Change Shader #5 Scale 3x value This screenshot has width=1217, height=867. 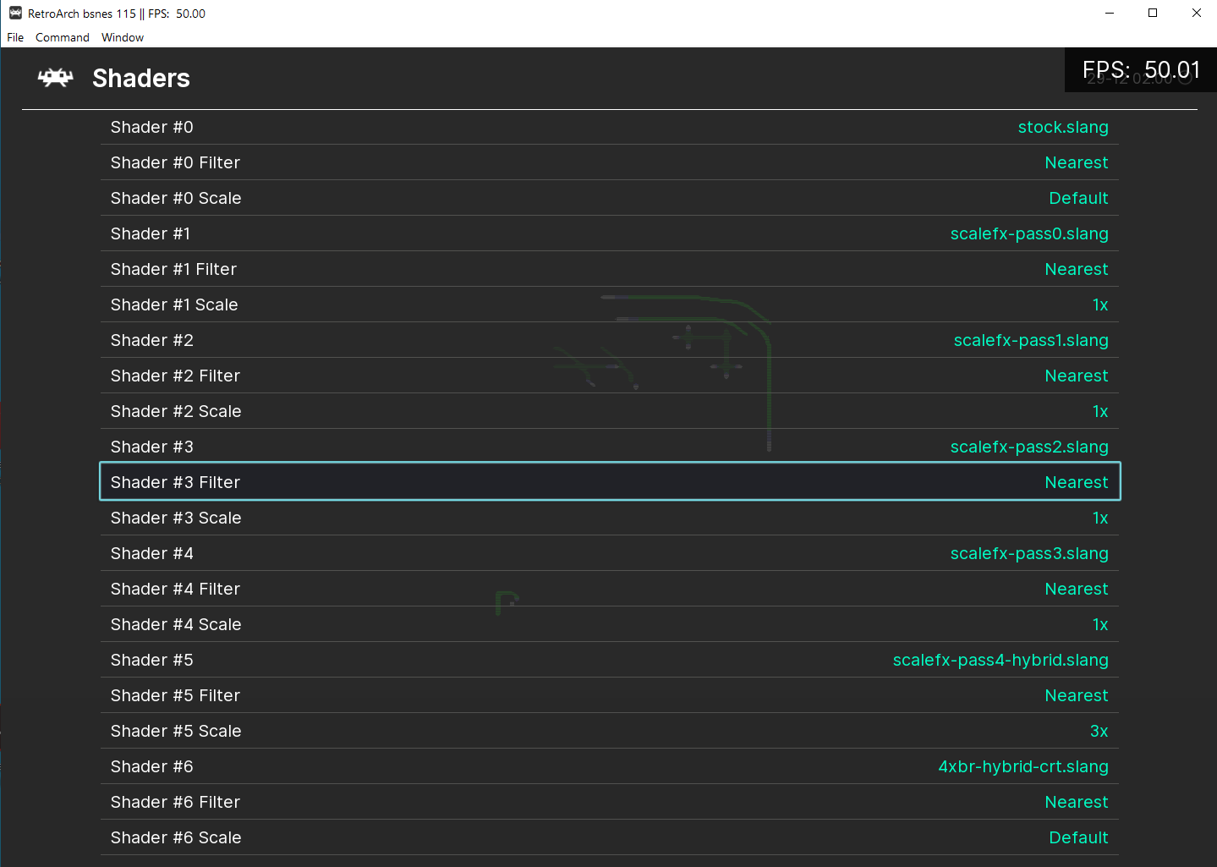pyautogui.click(x=1099, y=731)
